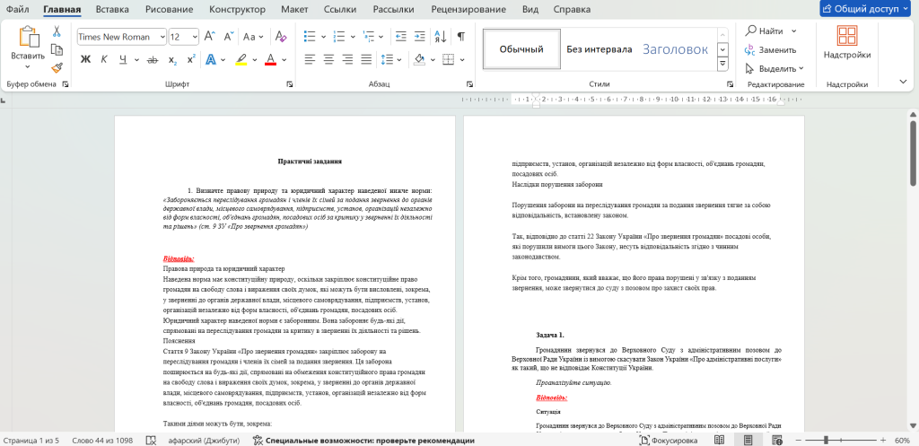Clear all formatting with the eraser icon
This screenshot has width=919, height=446.
[280, 37]
